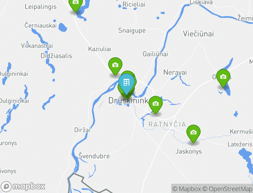
Task: Click the Didžiasalis place label
Action: (56, 56)
